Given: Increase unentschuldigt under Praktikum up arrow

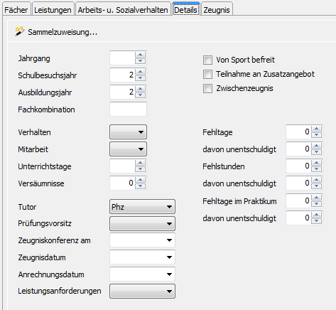Looking at the screenshot, I should (x=316, y=215).
